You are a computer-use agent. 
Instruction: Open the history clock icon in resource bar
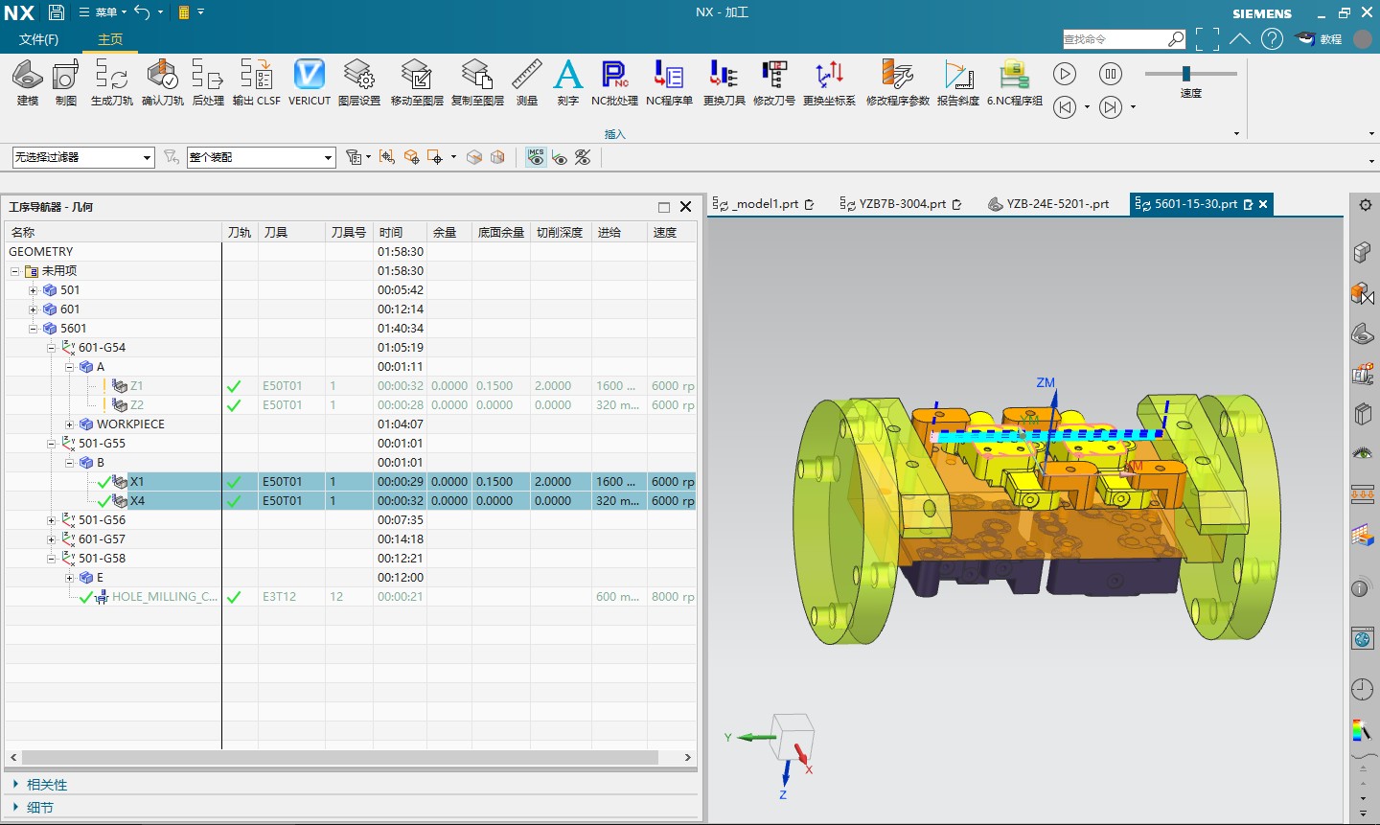pos(1362,688)
